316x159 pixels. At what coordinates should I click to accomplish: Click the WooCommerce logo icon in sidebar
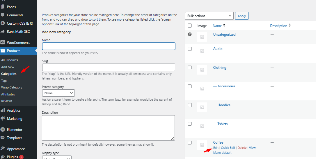coord(3,42)
